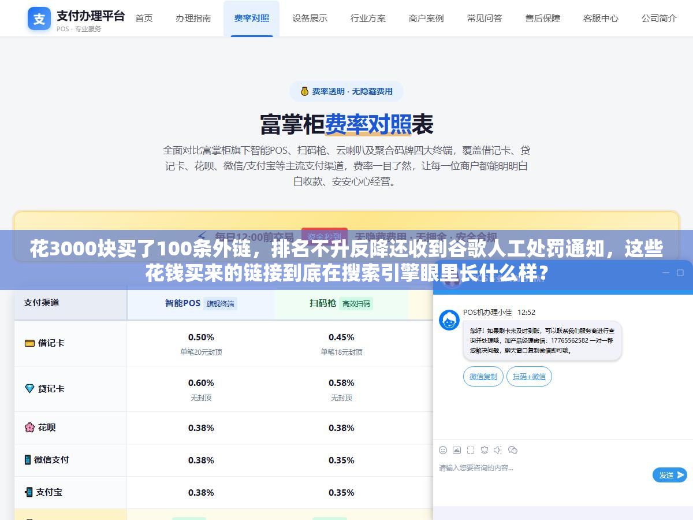The image size is (693, 520).
Task: Click the rate service flower icon
Action: 485,450
